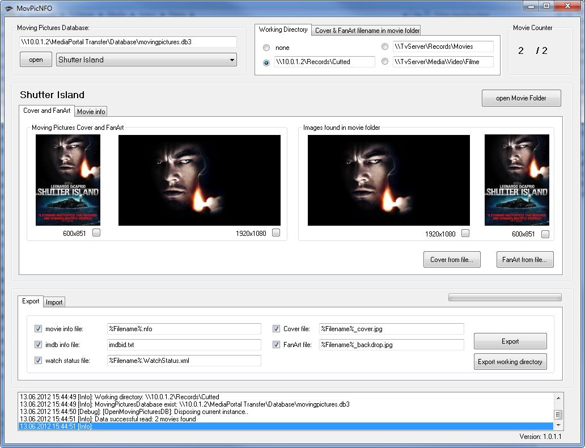Click the MovPicNFO title bar app icon
The image size is (585, 448).
[9, 6]
